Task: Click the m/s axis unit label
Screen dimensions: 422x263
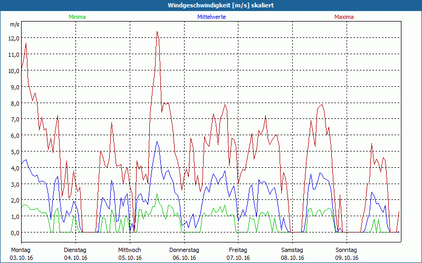Action: [15, 24]
